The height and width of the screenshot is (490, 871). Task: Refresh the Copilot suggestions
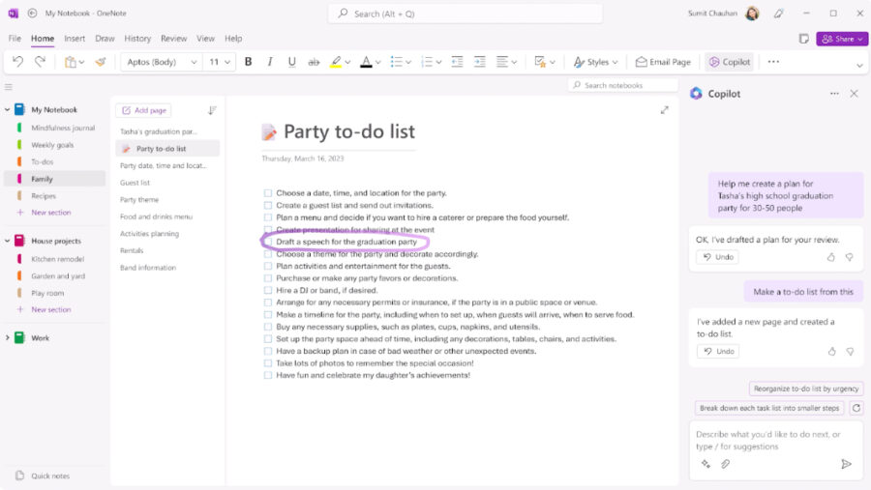click(x=856, y=409)
